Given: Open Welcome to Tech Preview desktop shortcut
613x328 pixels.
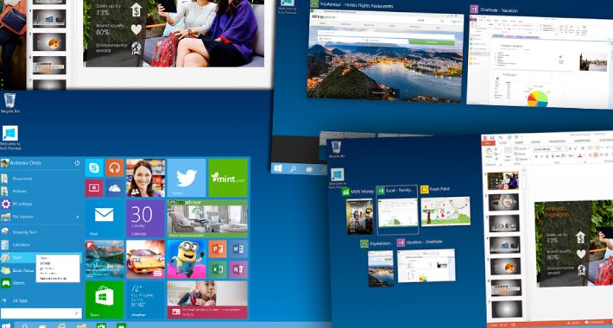Looking at the screenshot, I should pos(10,138).
